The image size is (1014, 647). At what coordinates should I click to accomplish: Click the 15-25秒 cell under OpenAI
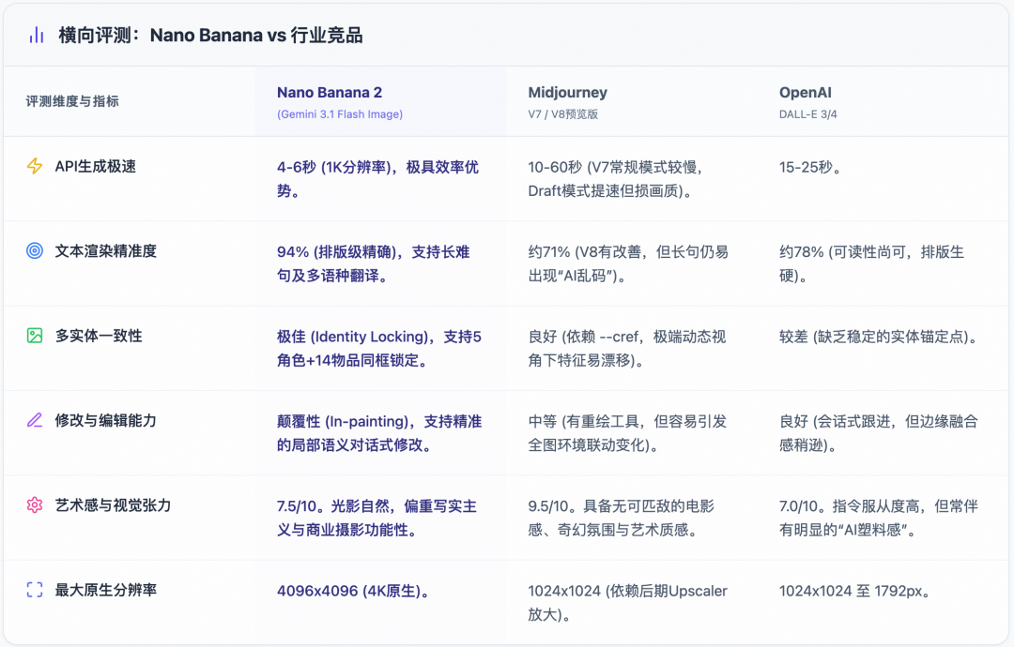(809, 167)
